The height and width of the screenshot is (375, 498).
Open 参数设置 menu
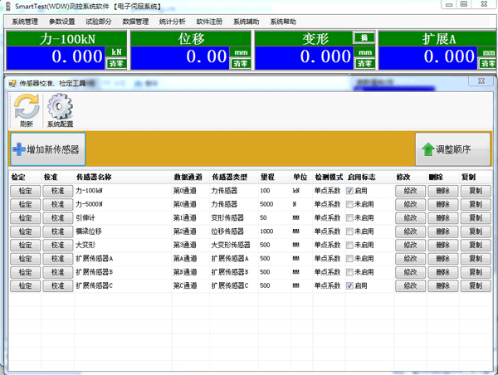(61, 22)
